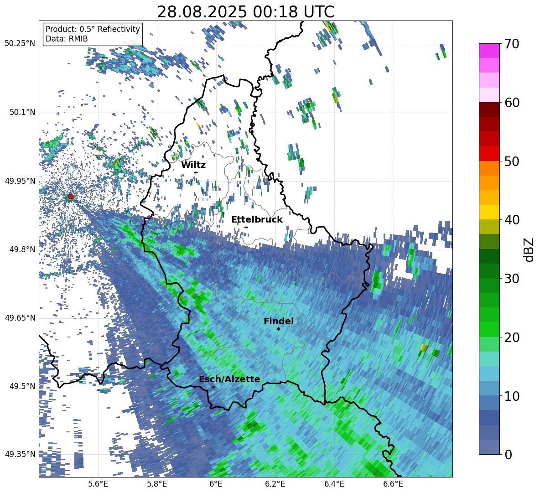540x493 pixels.
Task: Click the yellow colorbar segment at 40
Action: coord(489,212)
